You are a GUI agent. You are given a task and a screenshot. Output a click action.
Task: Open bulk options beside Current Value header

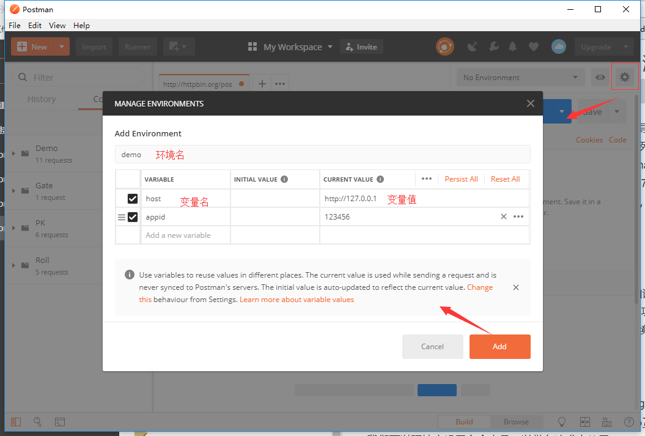pos(427,179)
